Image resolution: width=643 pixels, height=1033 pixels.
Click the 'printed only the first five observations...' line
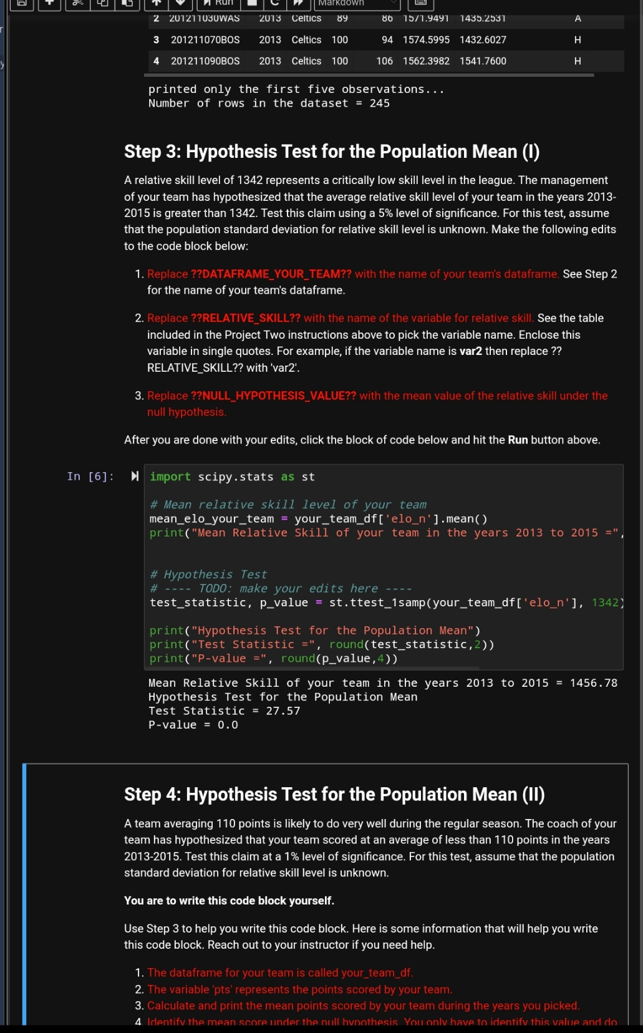[296, 89]
